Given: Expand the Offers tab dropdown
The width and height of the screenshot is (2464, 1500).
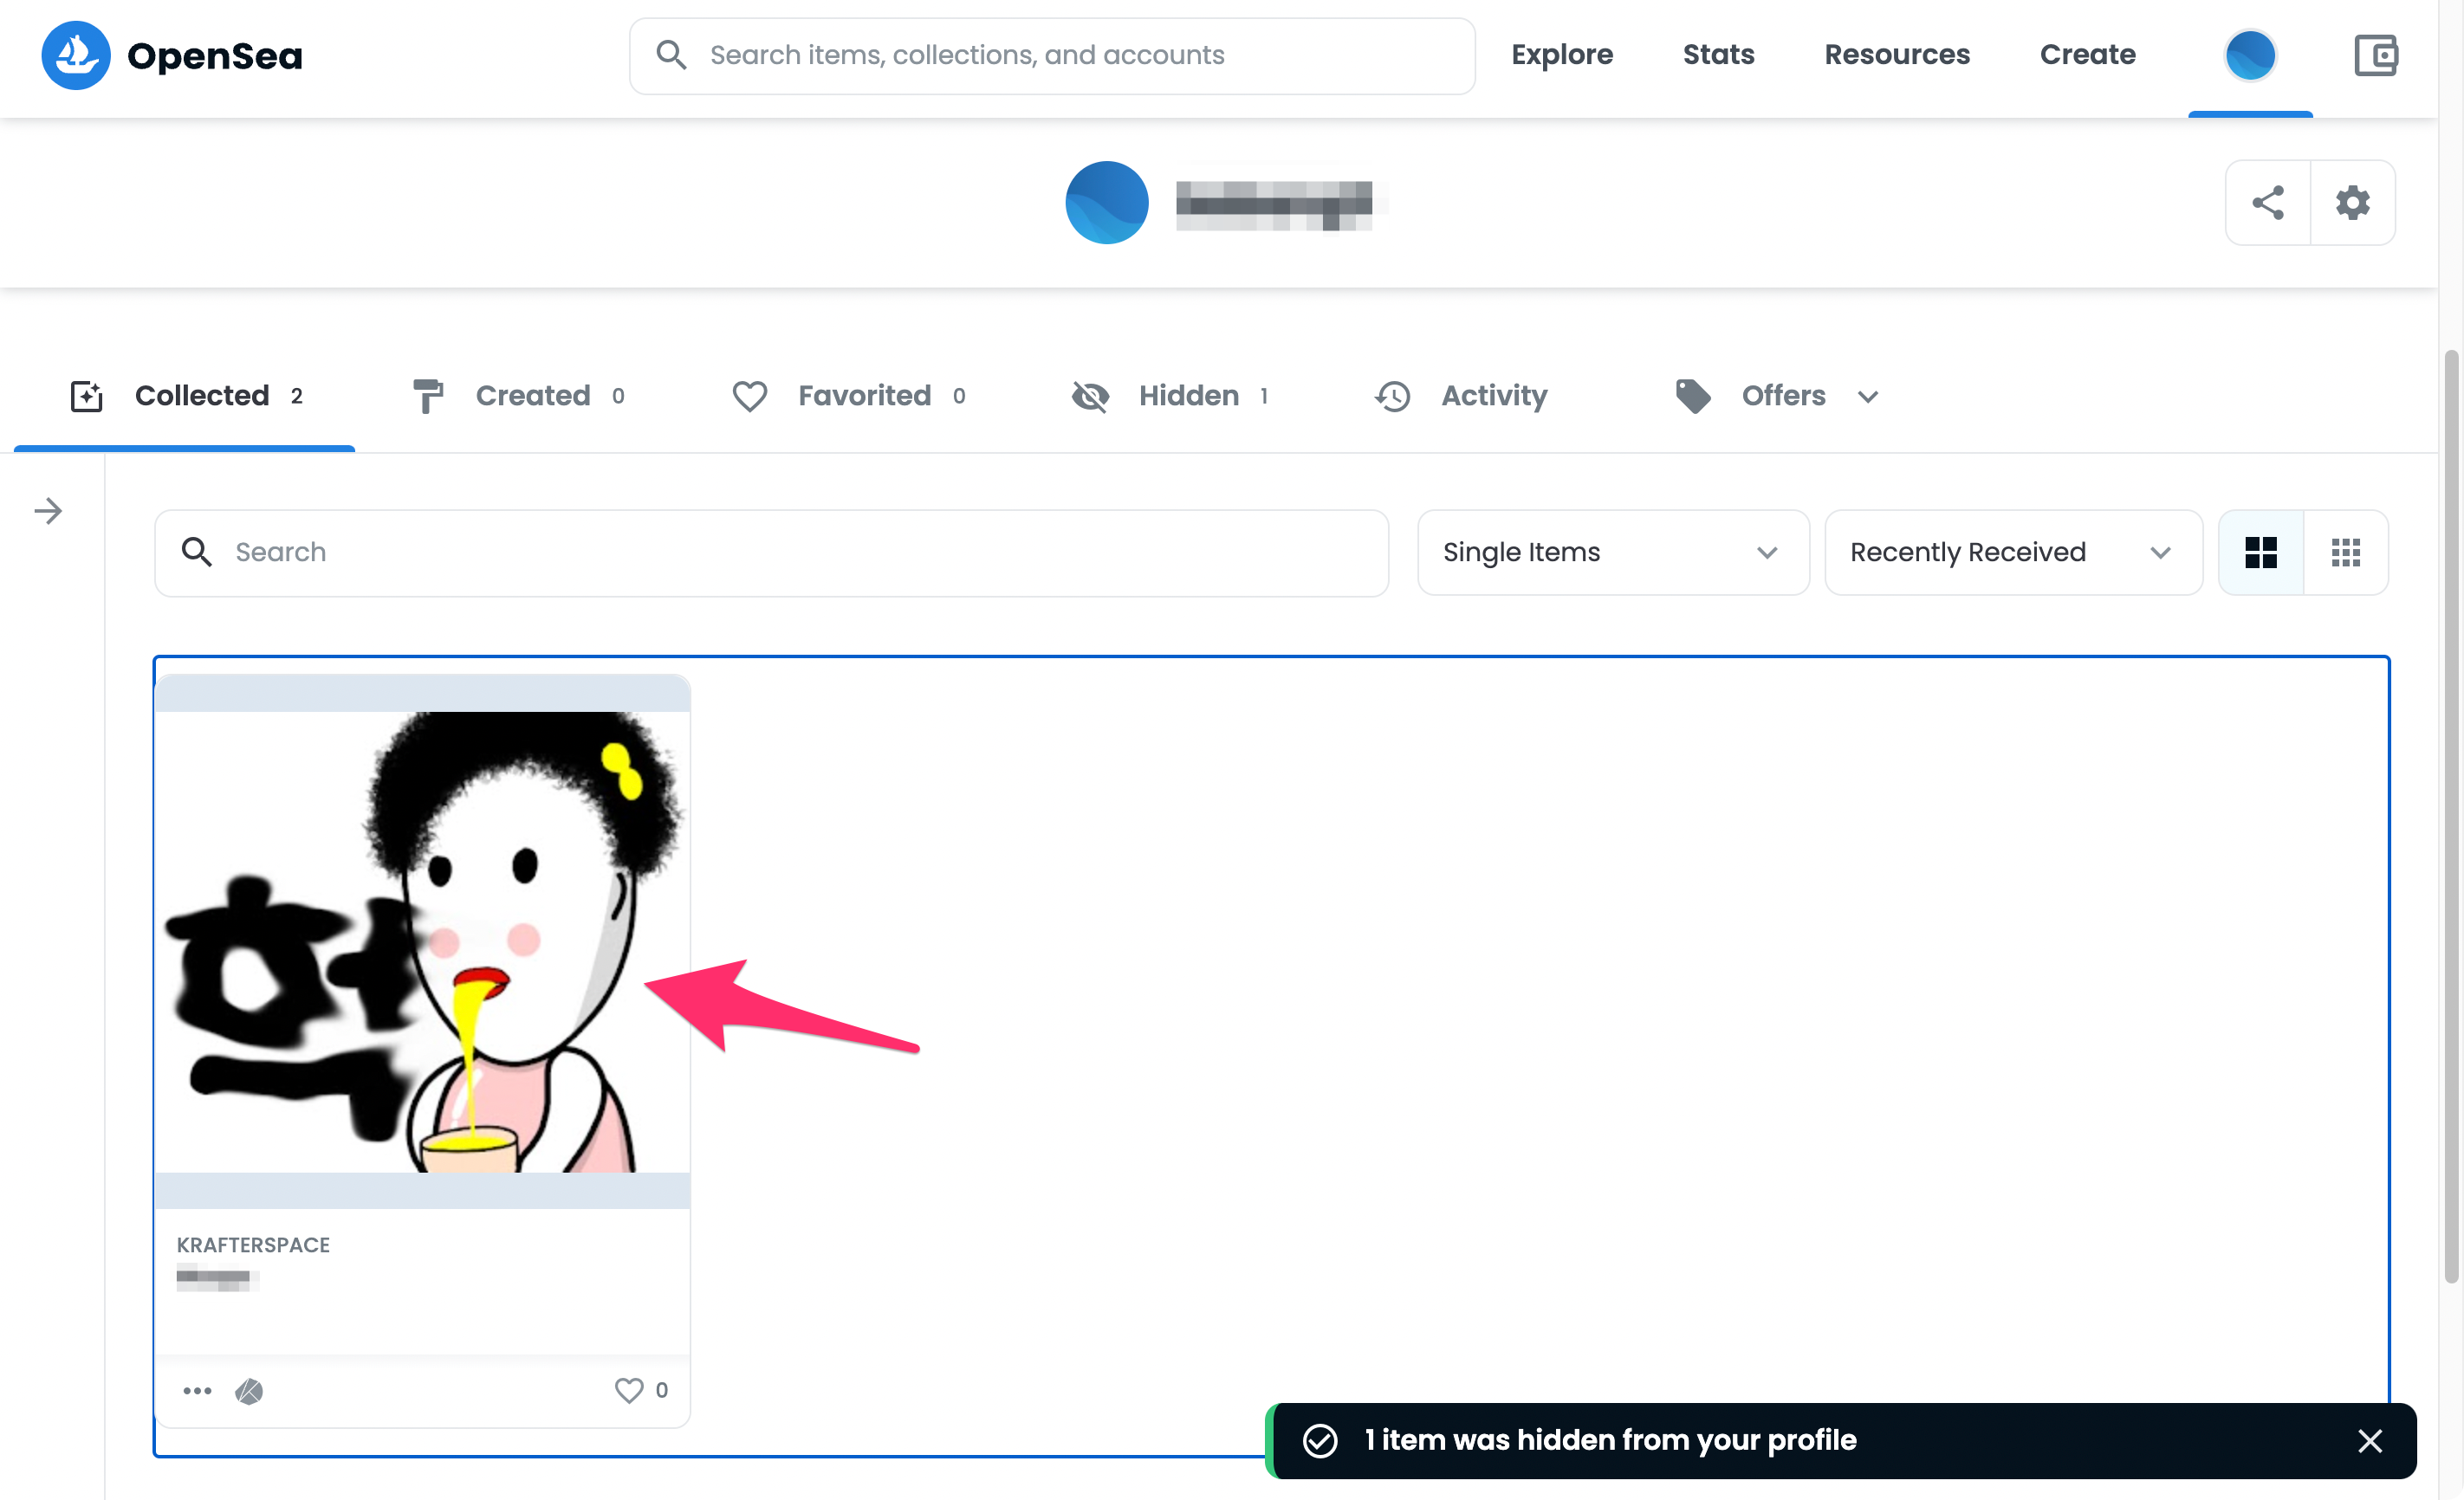Looking at the screenshot, I should click(x=1867, y=397).
